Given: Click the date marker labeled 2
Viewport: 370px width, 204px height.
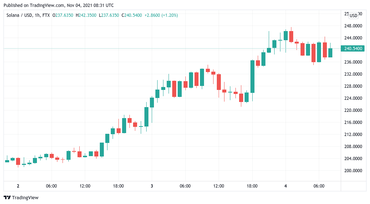Looking at the screenshot, I should point(18,186).
